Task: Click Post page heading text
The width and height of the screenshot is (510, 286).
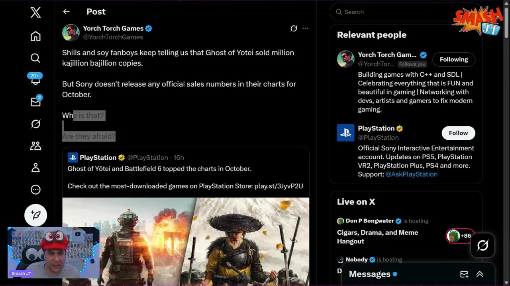Action: (96, 12)
